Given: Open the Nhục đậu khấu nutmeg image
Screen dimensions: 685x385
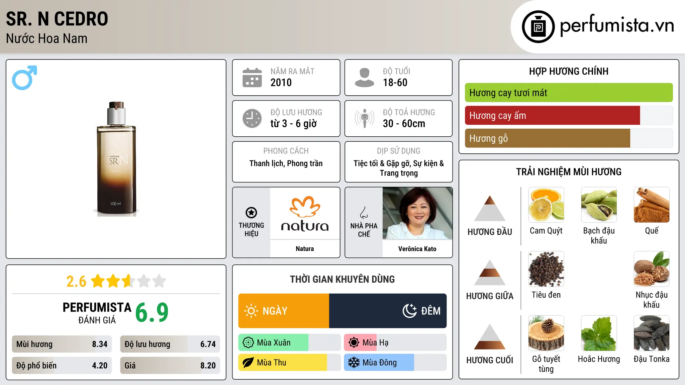Looking at the screenshot, I should pyautogui.click(x=652, y=269).
